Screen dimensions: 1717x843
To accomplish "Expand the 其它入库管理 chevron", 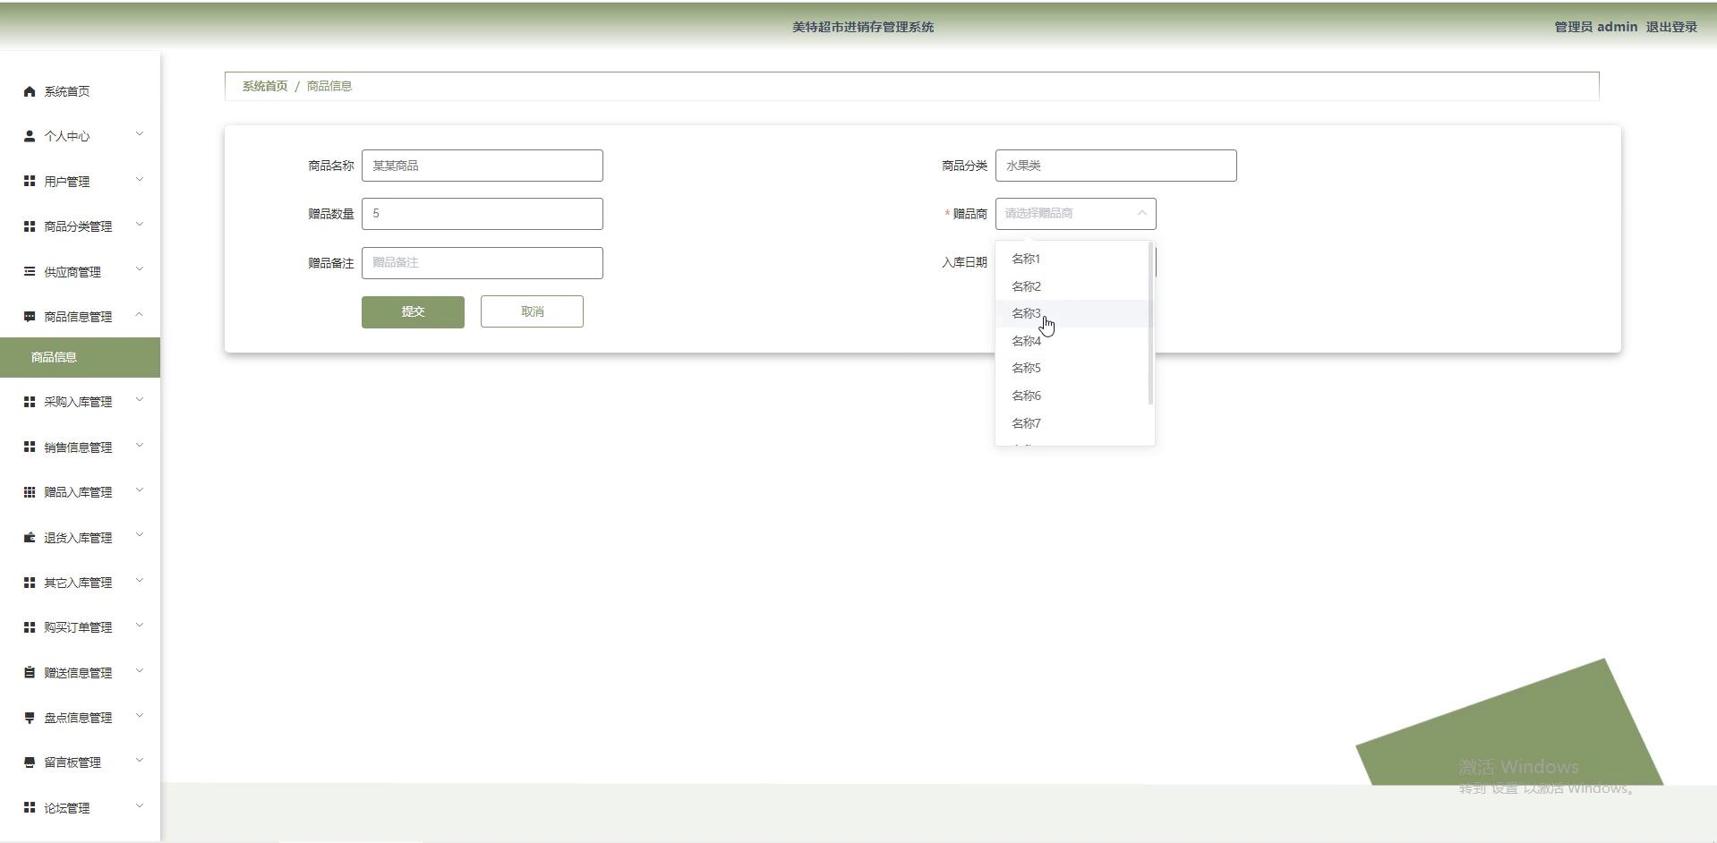I will 140,581.
